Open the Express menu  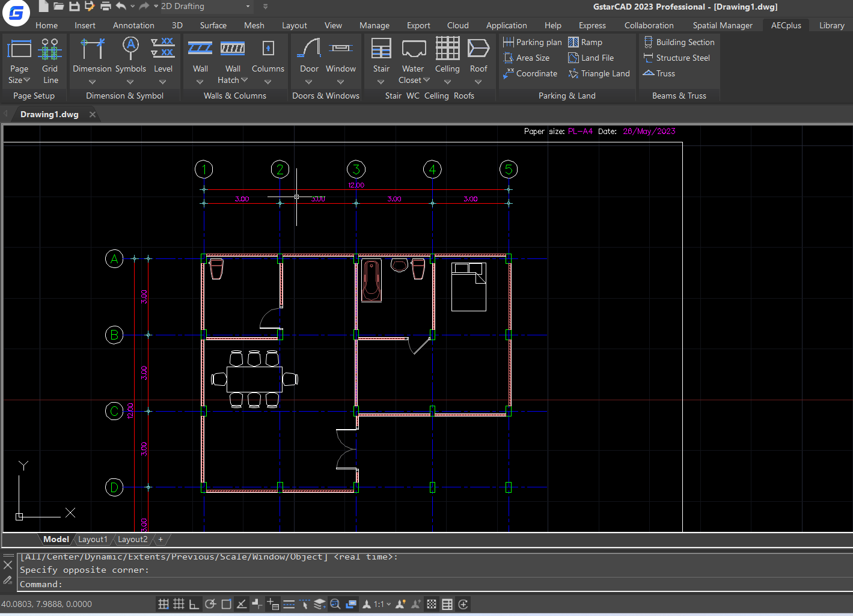click(x=592, y=25)
